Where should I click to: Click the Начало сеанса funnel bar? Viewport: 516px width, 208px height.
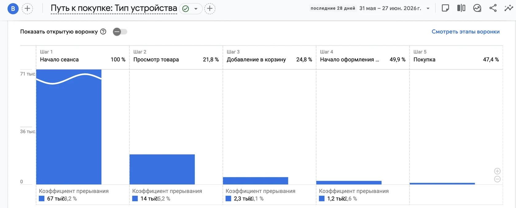[69, 127]
